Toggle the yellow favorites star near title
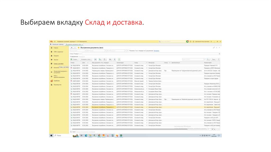Screen dimensions: 271x152 (79, 48)
